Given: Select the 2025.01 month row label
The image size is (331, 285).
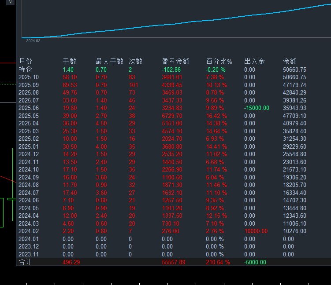Looking at the screenshot, I should pyautogui.click(x=29, y=146).
